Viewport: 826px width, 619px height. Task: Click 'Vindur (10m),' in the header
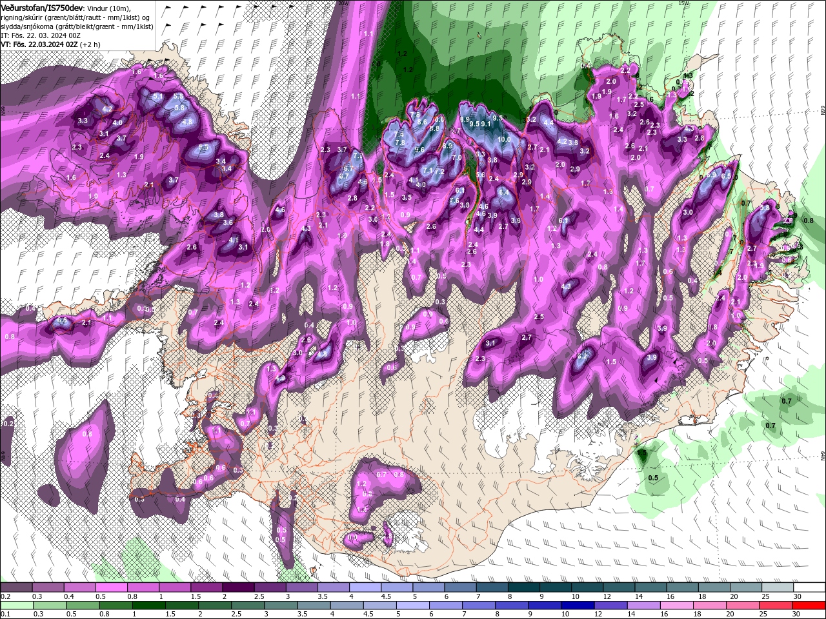(x=108, y=8)
